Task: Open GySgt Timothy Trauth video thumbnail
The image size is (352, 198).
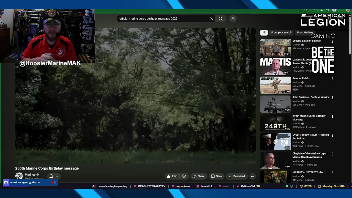Action: pos(276,142)
